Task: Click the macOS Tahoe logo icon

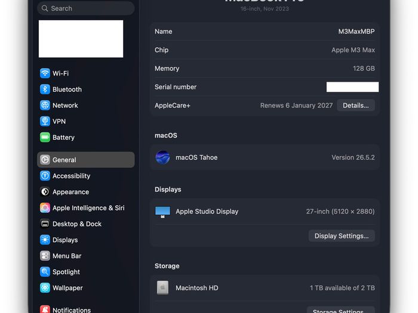Action: (162, 157)
